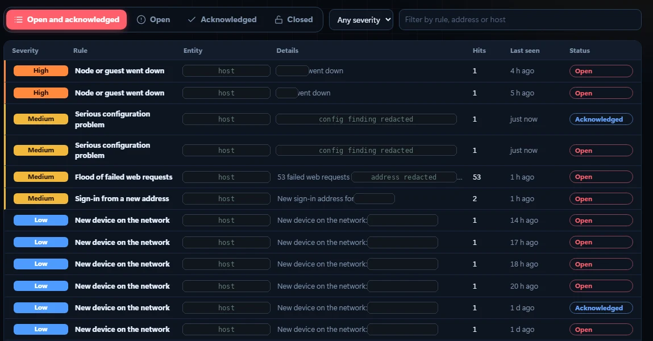
Task: Click the Rule column header
Action: (80, 51)
